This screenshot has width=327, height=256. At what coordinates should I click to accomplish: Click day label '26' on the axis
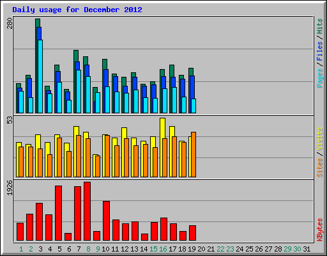[259, 249]
